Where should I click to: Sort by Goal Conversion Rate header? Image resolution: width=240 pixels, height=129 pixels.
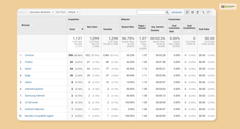[x=174, y=29]
